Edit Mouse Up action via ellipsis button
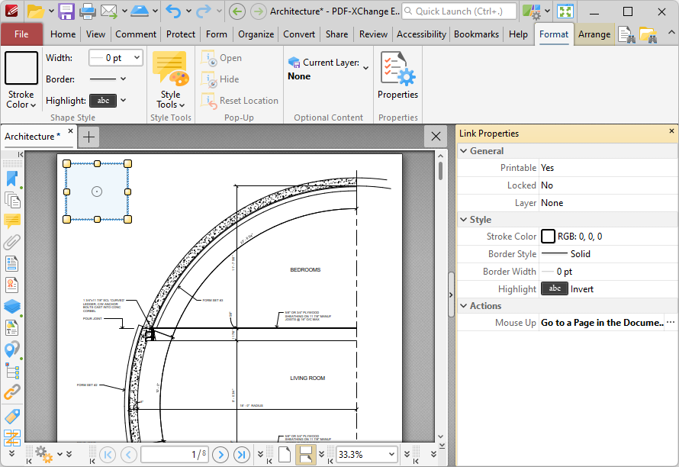The image size is (679, 467). [671, 322]
